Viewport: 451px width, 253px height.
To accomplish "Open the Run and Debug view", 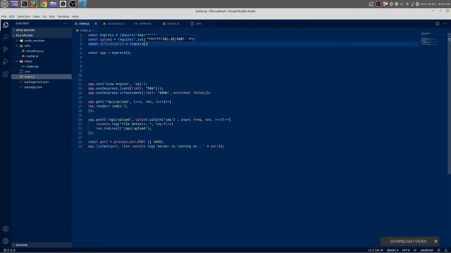I will (6, 62).
